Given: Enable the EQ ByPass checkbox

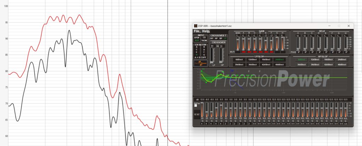Looking at the screenshot, I should pos(196,105).
